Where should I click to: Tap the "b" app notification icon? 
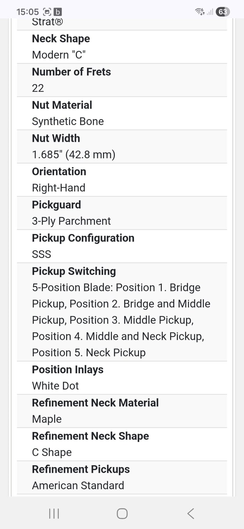57,12
